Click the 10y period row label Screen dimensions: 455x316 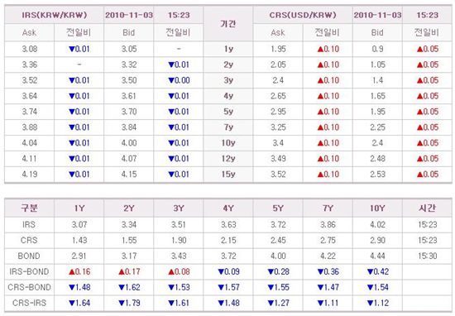(228, 143)
